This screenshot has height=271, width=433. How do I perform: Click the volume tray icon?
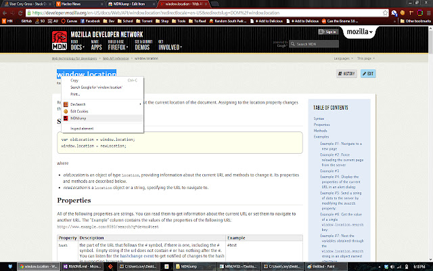392,266
